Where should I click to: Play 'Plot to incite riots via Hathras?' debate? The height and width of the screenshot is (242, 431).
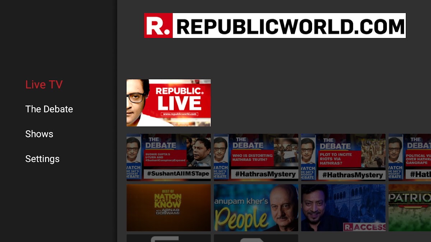[x=343, y=157]
